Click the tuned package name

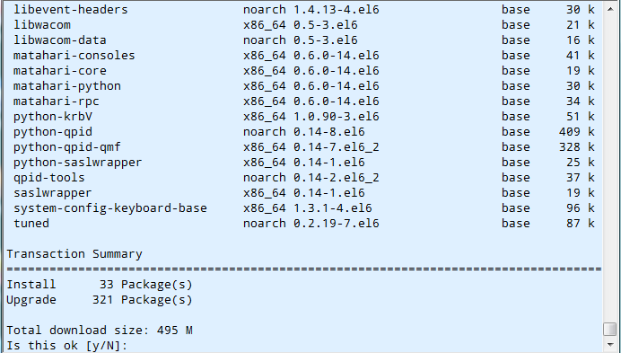click(31, 223)
